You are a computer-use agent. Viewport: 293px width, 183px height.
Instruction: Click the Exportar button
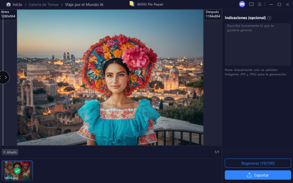tap(258, 175)
